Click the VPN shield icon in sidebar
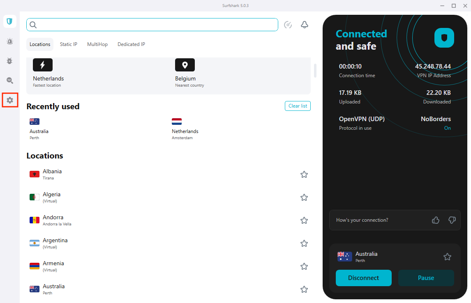The height and width of the screenshot is (303, 471). pyautogui.click(x=10, y=21)
